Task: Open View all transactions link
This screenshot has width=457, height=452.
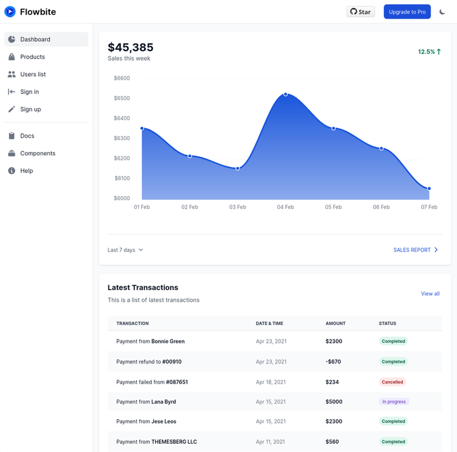Action: pos(430,294)
